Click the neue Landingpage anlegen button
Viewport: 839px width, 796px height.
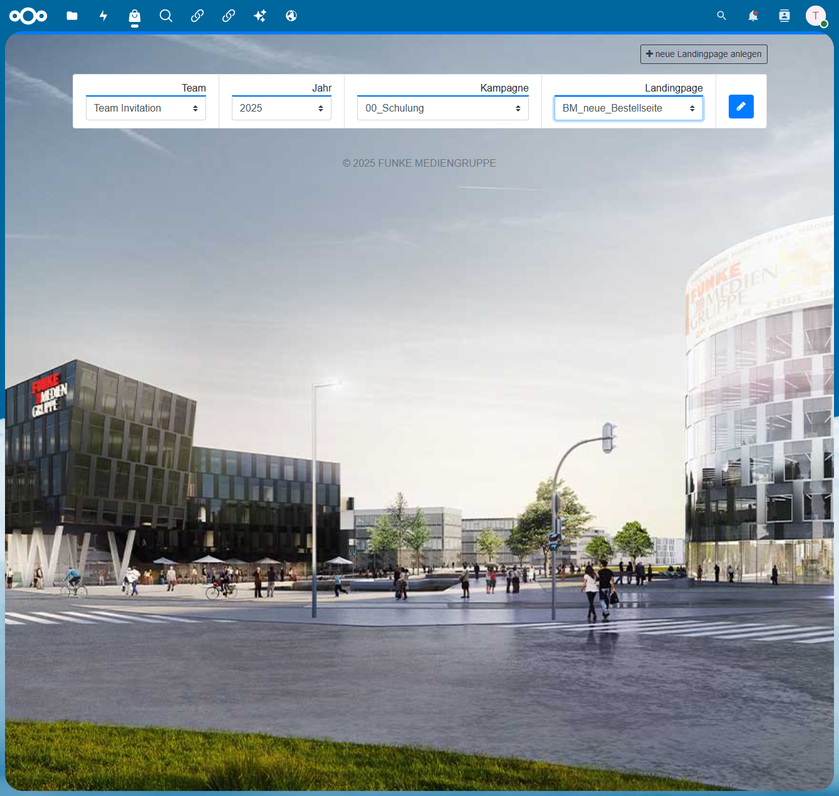click(704, 54)
